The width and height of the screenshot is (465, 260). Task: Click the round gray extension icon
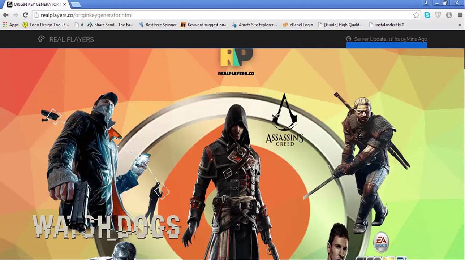pyautogui.click(x=449, y=15)
